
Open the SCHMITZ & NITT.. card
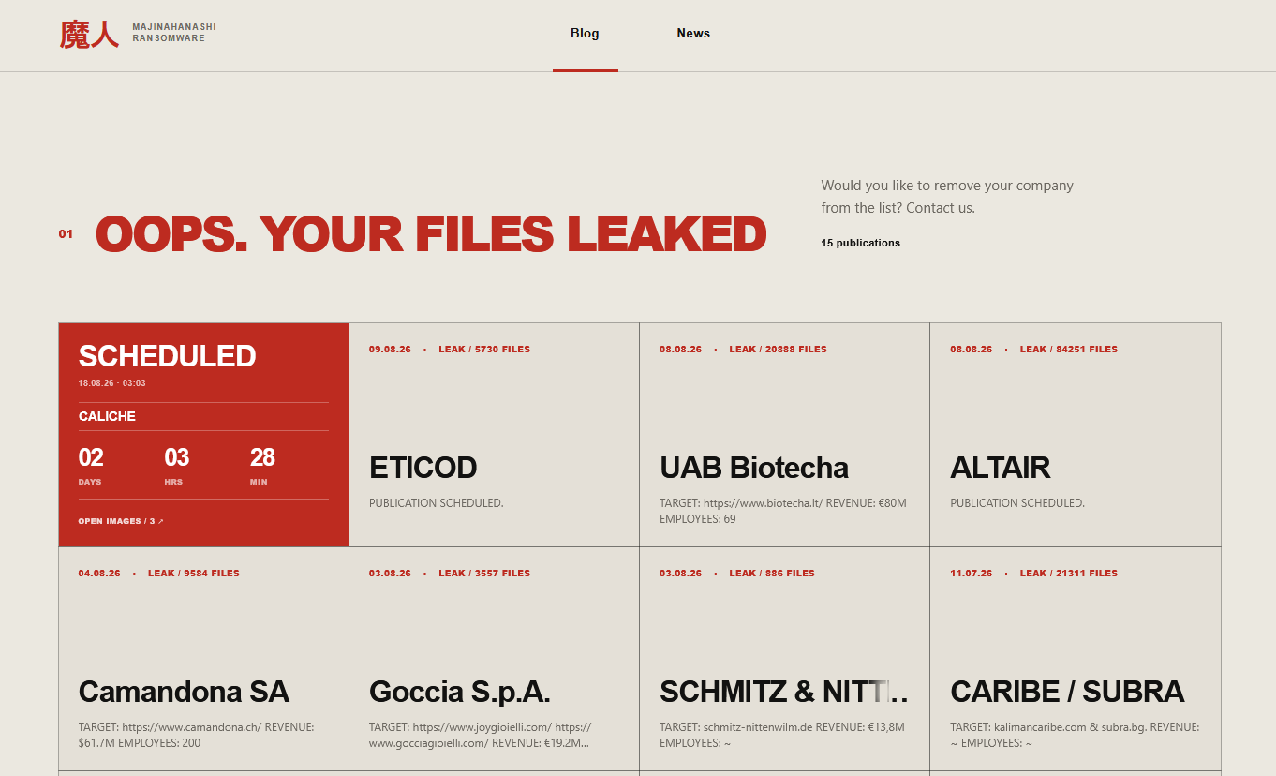pos(784,659)
